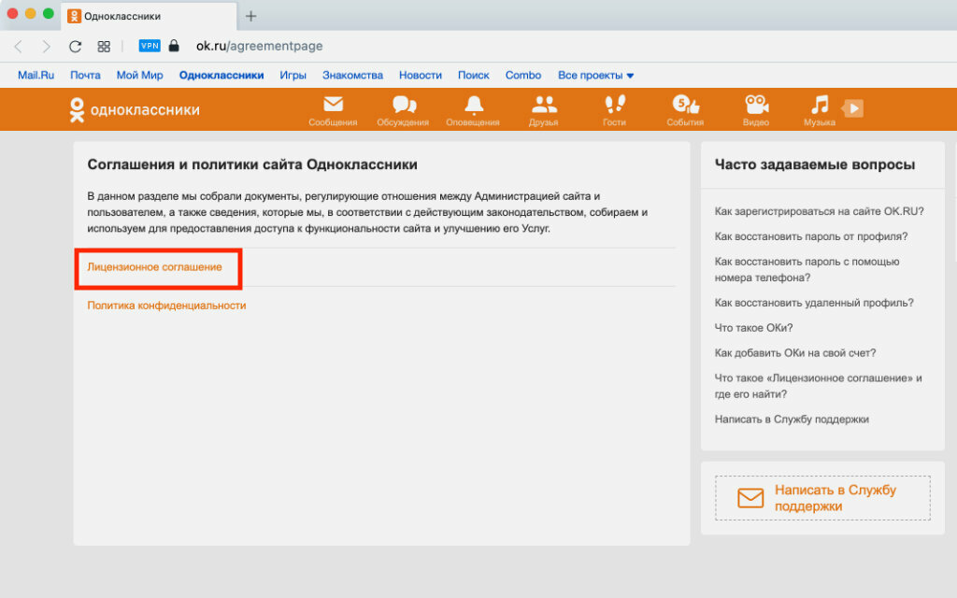Open FAQ: Как восстановить удаленный профиль?
Image resolution: width=957 pixels, height=598 pixels.
tap(814, 303)
